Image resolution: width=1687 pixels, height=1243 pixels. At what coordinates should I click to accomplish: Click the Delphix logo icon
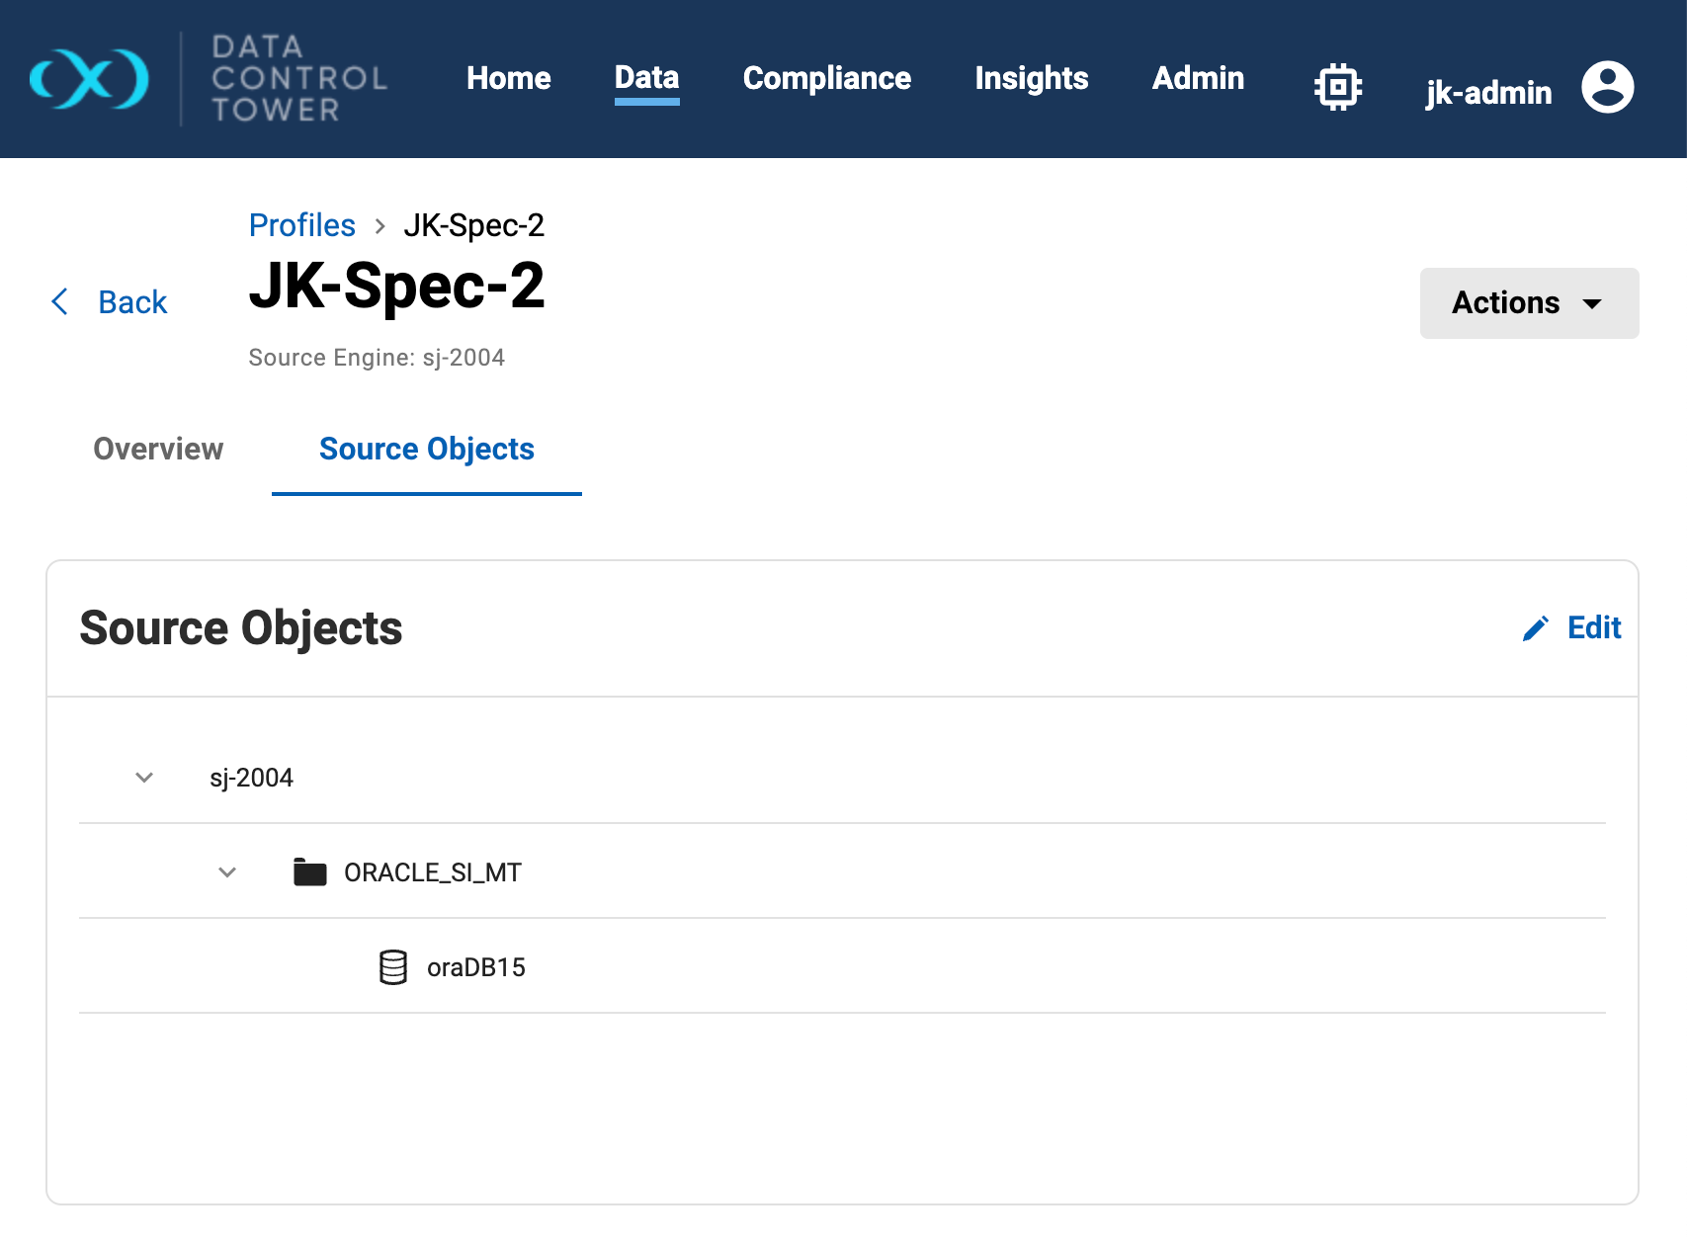click(89, 79)
